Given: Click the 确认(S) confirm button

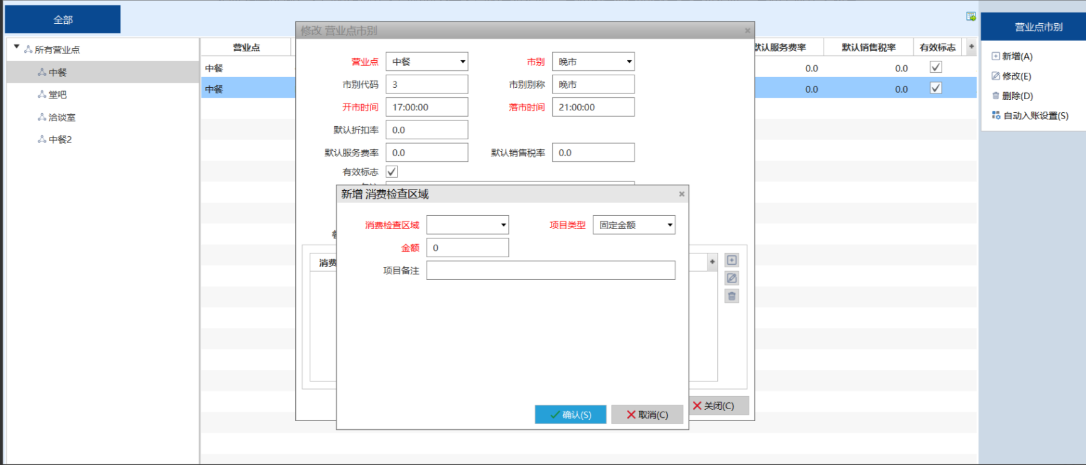Looking at the screenshot, I should (x=570, y=415).
